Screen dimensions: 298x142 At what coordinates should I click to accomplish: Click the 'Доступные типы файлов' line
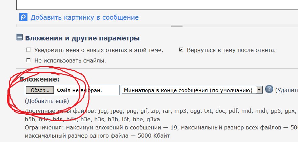click(x=161, y=111)
